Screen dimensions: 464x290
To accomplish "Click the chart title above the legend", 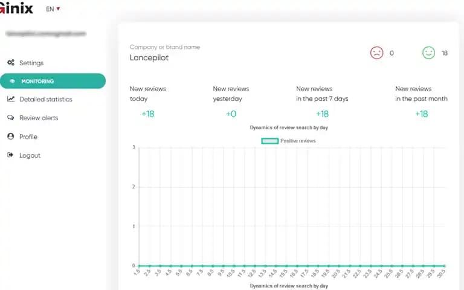I will coord(289,127).
